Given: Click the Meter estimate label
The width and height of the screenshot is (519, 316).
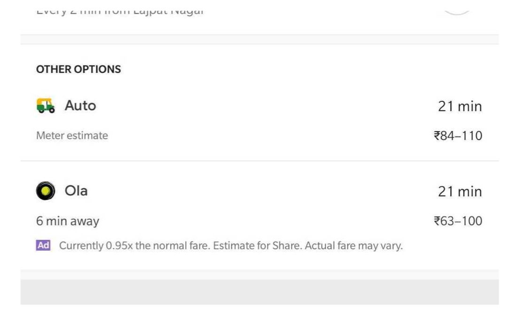Looking at the screenshot, I should coord(72,136).
